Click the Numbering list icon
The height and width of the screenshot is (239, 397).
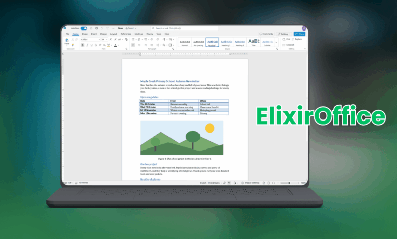tap(139, 40)
